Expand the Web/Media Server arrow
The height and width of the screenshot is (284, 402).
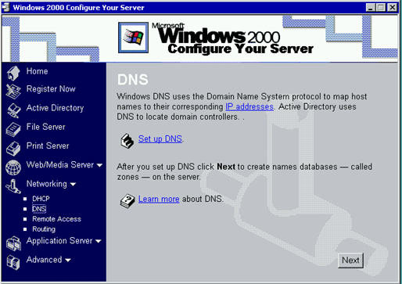[99, 165]
